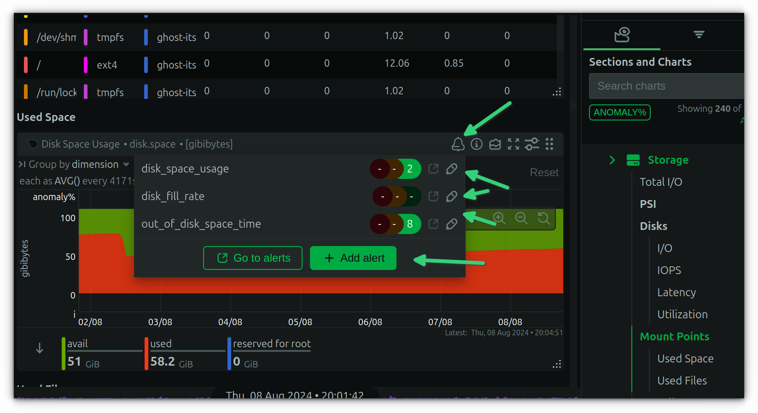This screenshot has height=413, width=758.
Task: Go to Utilization in sidebar
Action: (x=682, y=315)
